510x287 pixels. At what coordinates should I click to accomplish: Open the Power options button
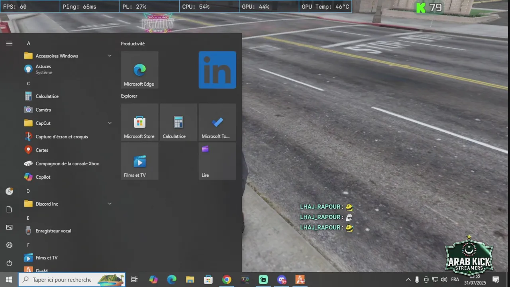coord(9,263)
